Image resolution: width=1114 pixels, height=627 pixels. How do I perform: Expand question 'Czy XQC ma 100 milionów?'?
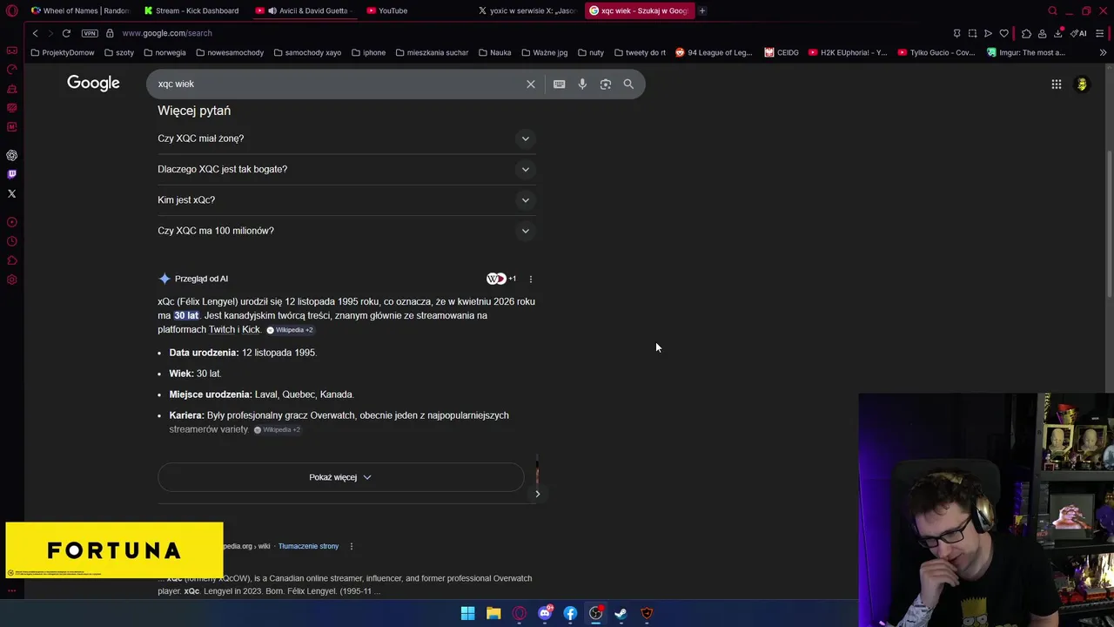pos(345,231)
